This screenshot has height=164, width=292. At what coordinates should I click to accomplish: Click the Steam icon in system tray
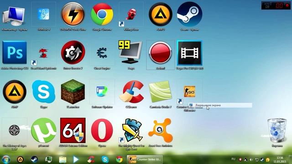coord(262,159)
